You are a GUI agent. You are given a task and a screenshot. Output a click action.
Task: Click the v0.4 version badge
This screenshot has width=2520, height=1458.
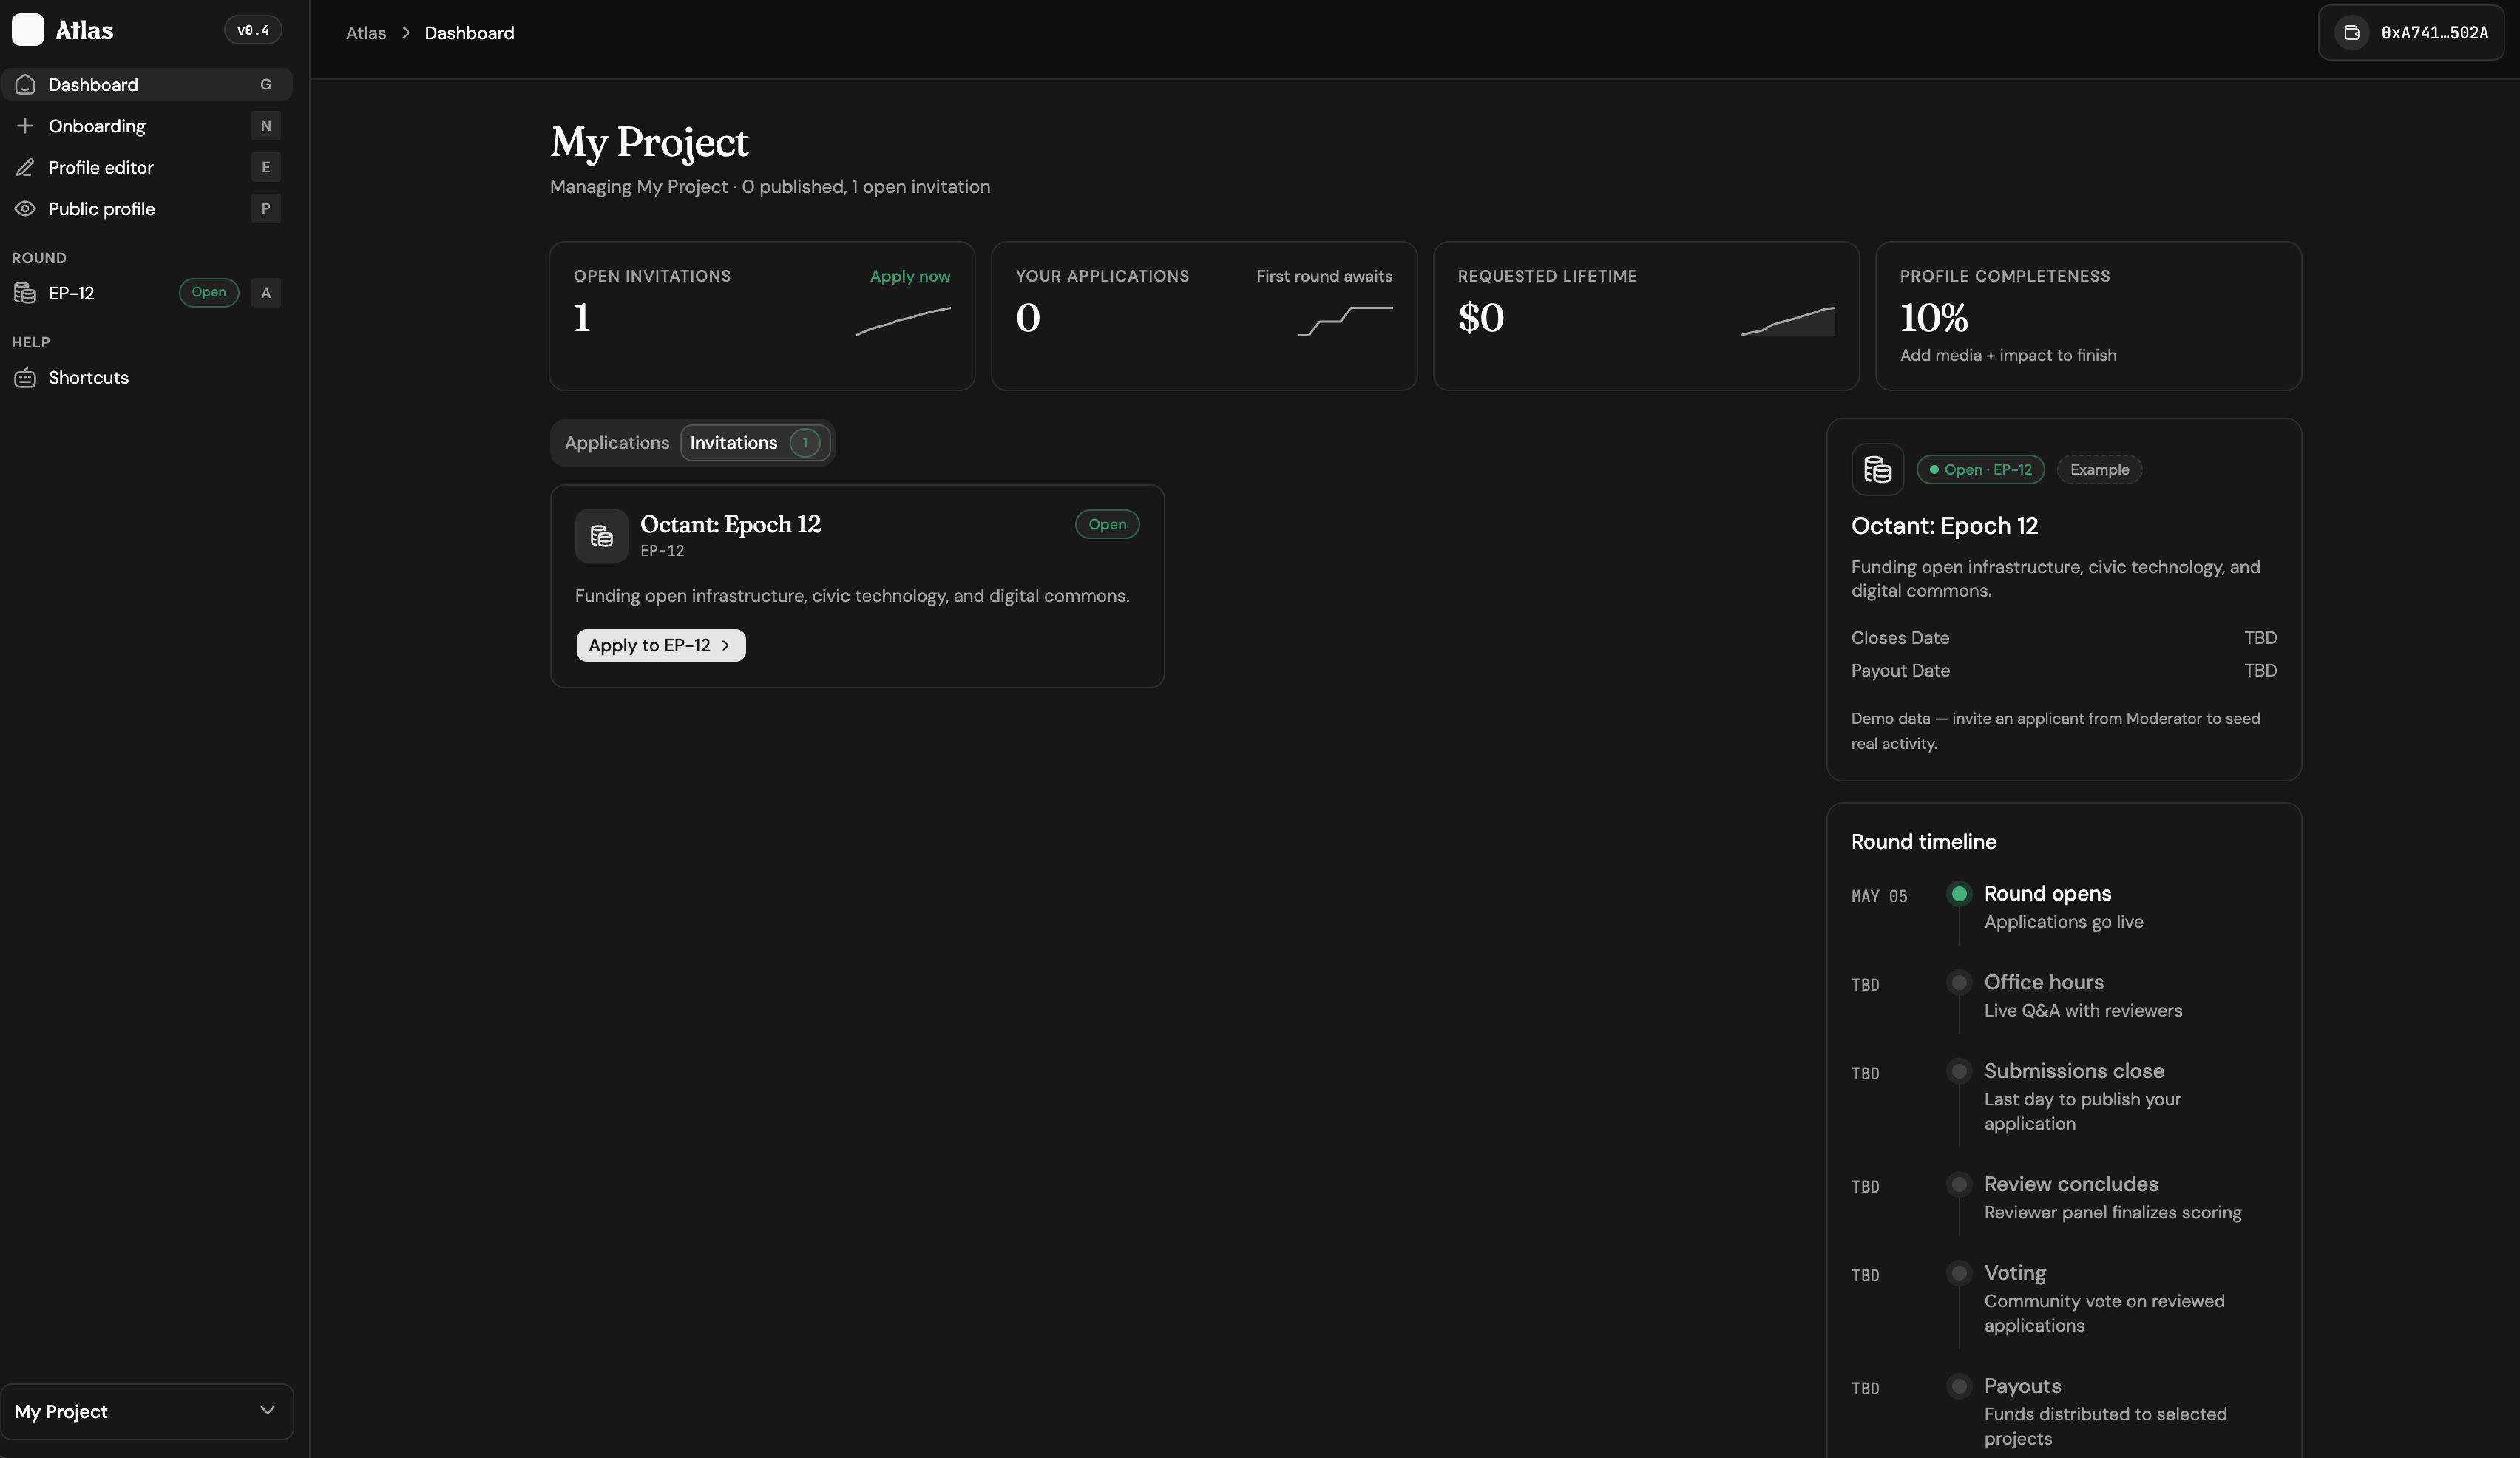(253, 30)
